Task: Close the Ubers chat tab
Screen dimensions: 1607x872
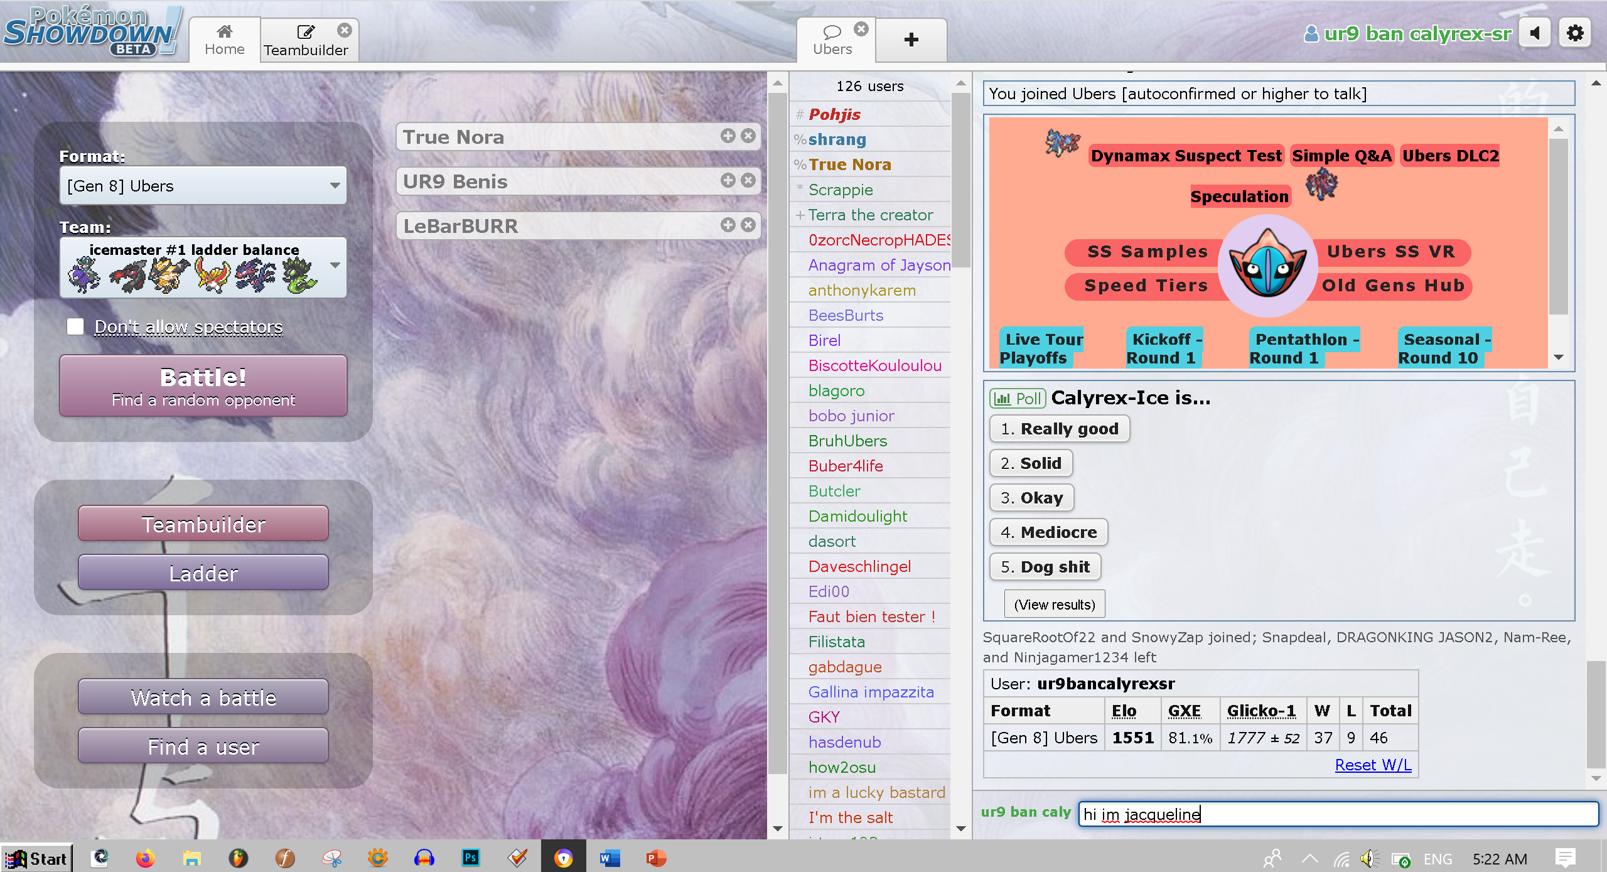Action: [861, 29]
